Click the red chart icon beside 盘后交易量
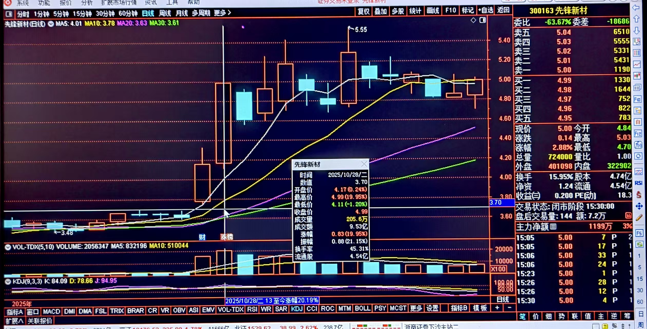The width and height of the screenshot is (647, 329). click(628, 215)
